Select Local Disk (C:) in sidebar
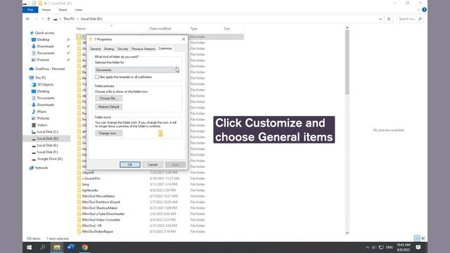450x253 pixels. (48, 132)
